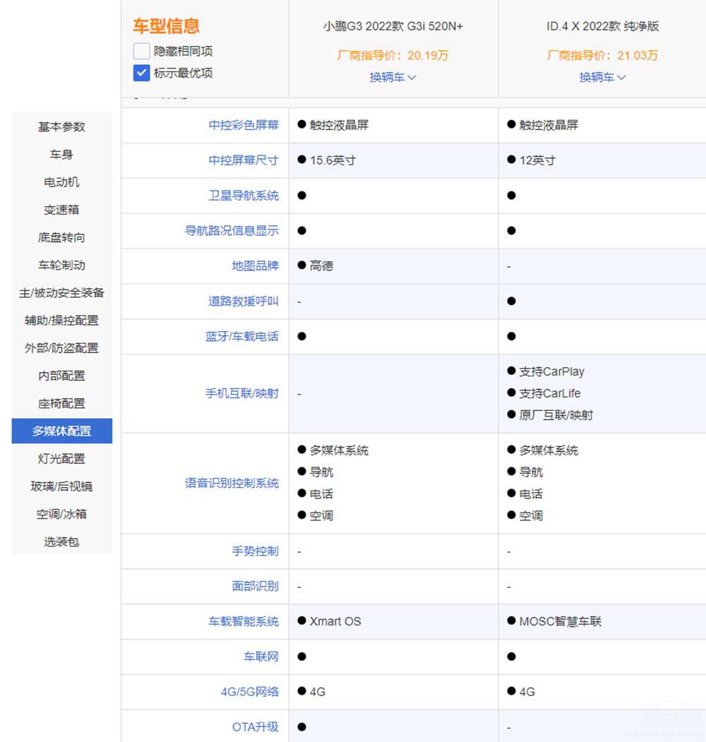Open 语音识别控制系统 explanation link

[x=232, y=483]
